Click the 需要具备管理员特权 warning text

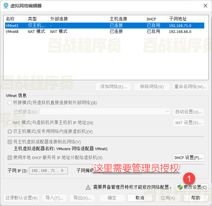click(132, 187)
